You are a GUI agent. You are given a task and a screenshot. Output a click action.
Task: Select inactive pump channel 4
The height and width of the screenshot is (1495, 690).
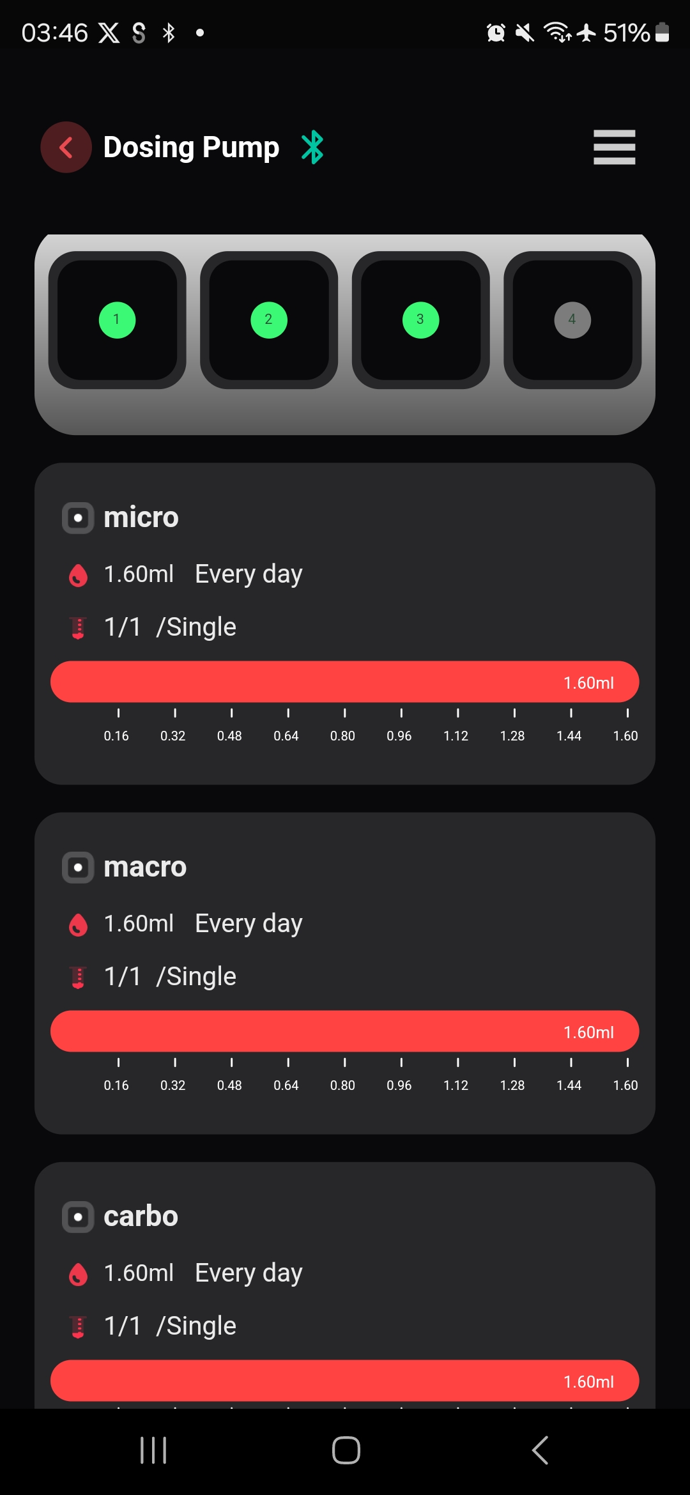[572, 320]
